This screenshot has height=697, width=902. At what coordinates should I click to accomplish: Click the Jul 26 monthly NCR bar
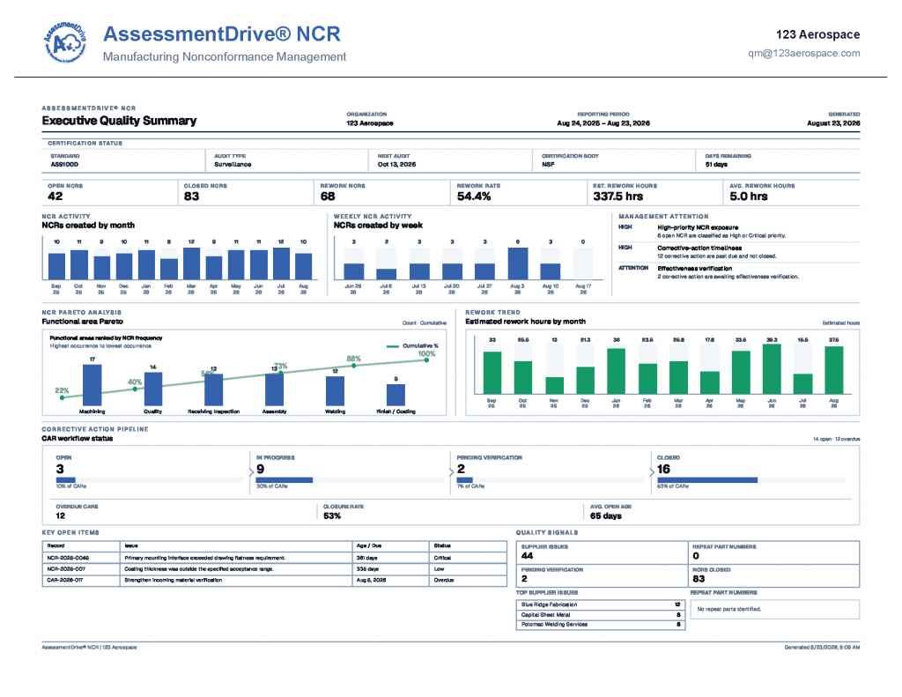281,263
